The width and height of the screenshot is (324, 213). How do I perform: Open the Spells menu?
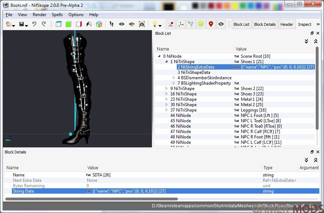click(57, 15)
